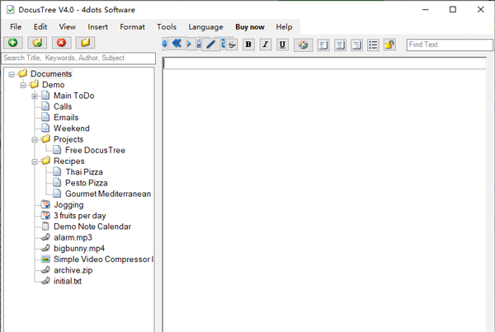495x332 pixels.
Task: Click the Buy now menu item
Action: tap(250, 26)
